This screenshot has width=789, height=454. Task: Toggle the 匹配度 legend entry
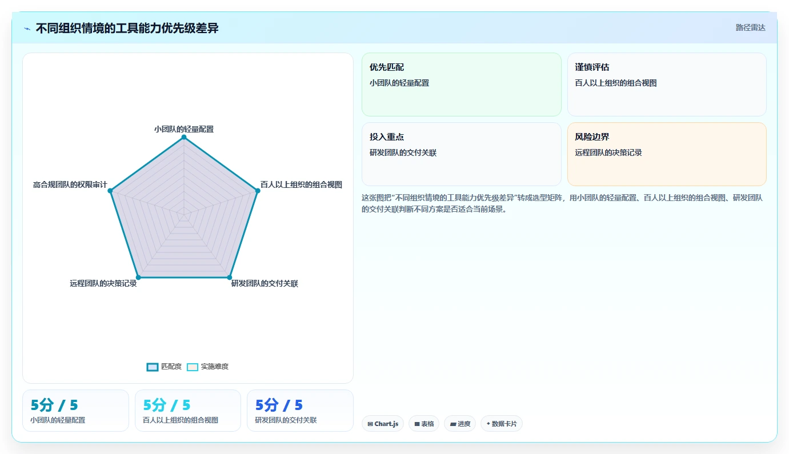(x=164, y=367)
